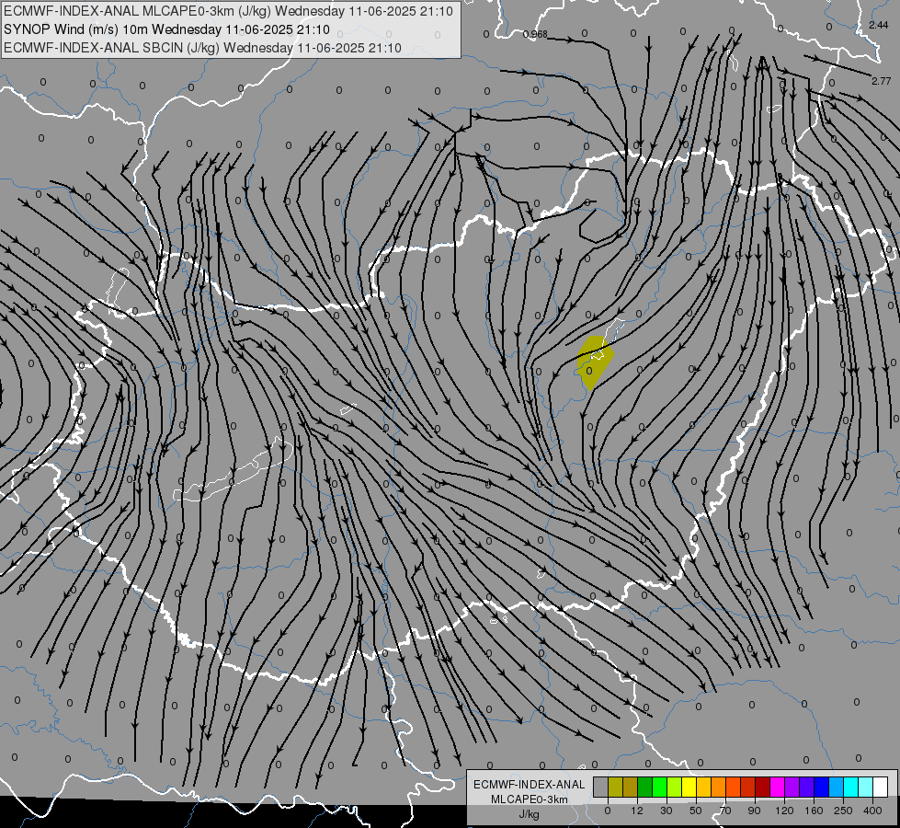Select the pure yellow legend swatch
This screenshot has width=900, height=828.
689,787
